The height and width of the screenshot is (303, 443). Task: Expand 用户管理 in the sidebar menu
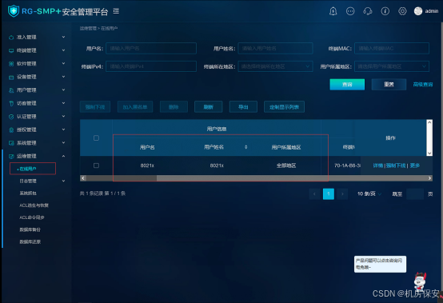(x=37, y=90)
